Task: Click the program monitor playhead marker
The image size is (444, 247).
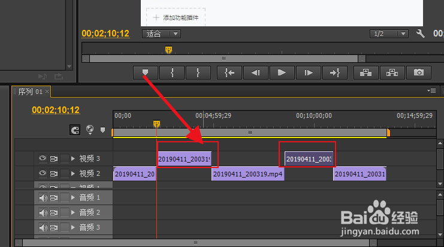Action: coord(168,50)
